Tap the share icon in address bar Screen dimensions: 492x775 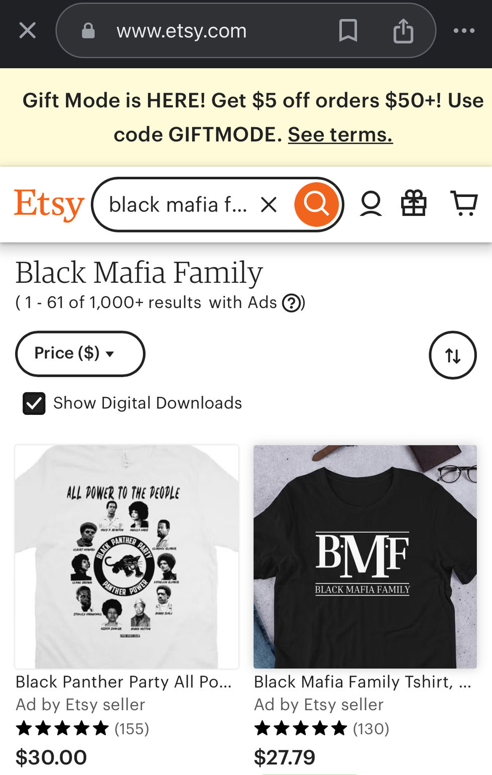403,31
